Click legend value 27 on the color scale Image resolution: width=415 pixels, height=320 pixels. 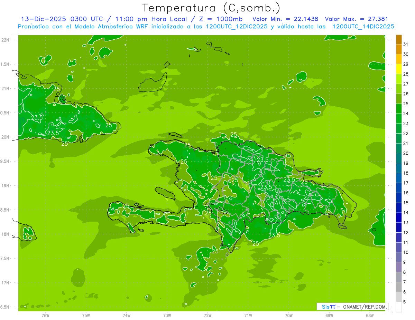(406, 84)
